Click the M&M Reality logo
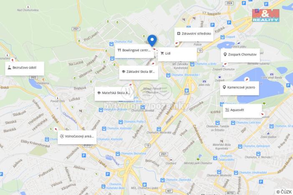This screenshot has width=293, height=195. pos(265,15)
